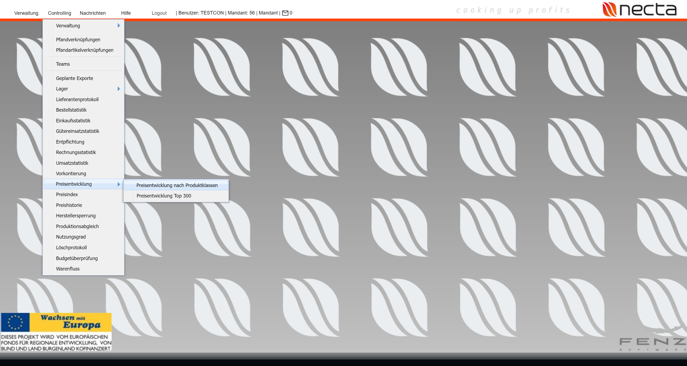Select the Teams menu item
This screenshot has height=366, width=687.
tap(63, 64)
